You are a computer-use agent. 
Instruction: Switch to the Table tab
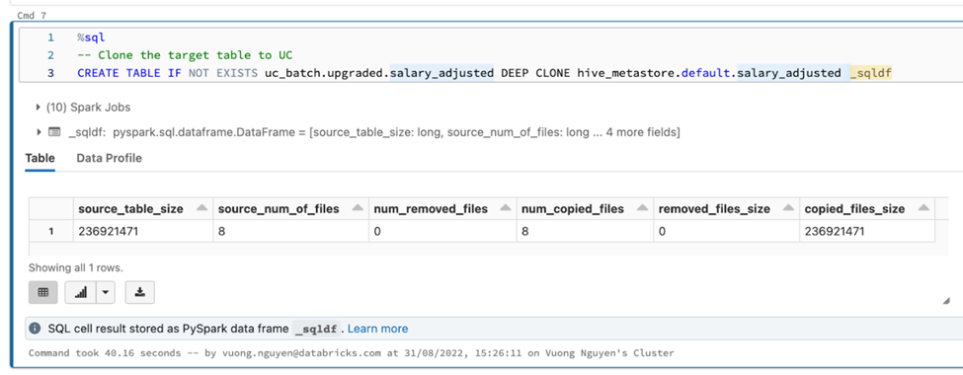point(40,158)
